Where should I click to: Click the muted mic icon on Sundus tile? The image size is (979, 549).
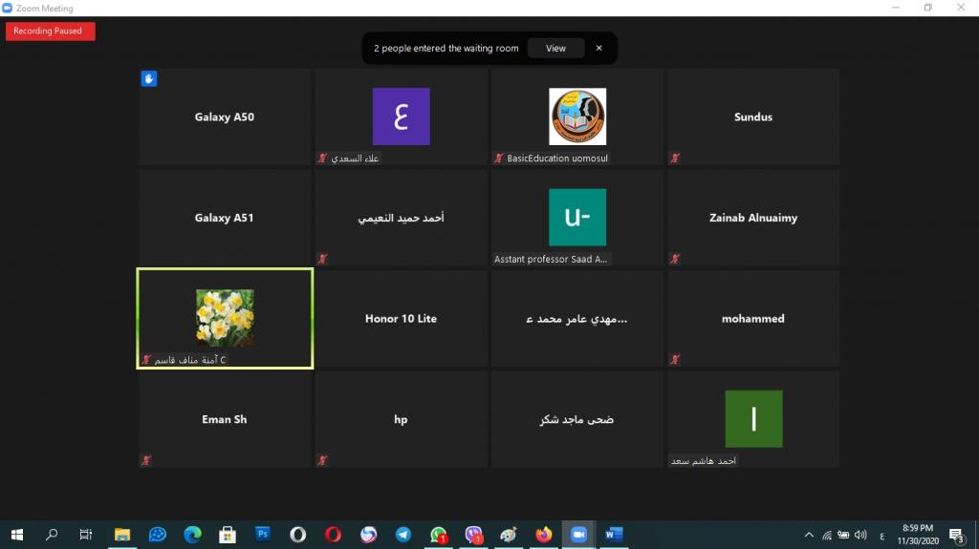[x=675, y=158]
